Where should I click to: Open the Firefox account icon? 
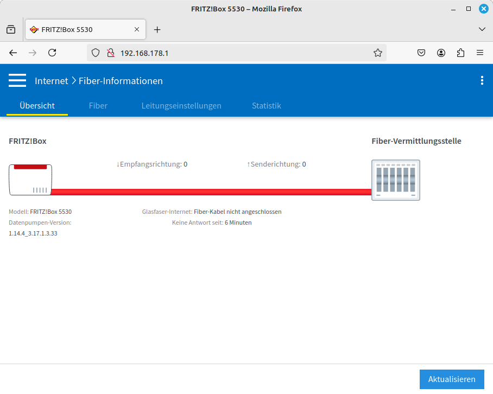click(x=441, y=53)
